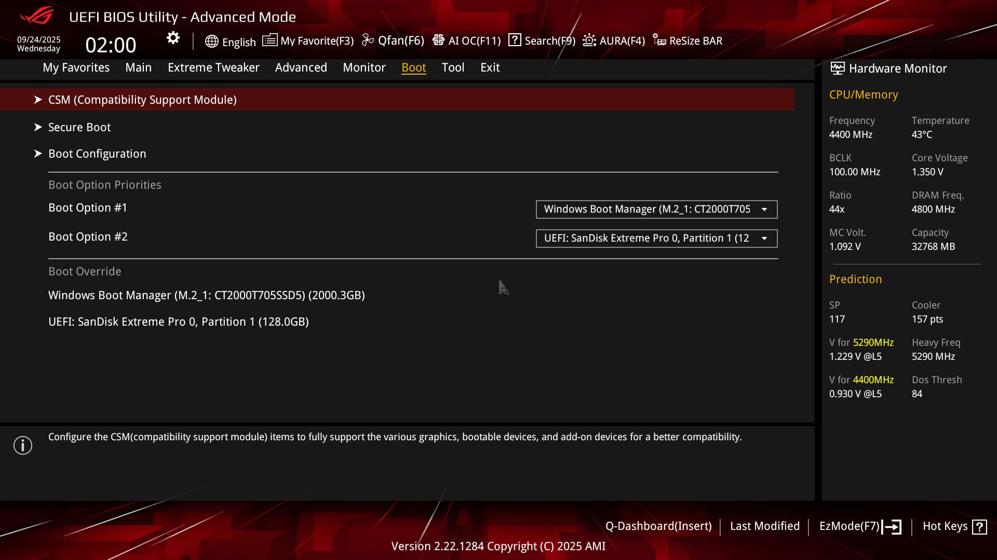Click the settings gear icon
This screenshot has height=560, width=997.
(173, 38)
